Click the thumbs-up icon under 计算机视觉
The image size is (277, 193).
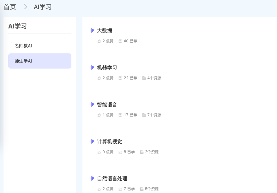99,152
